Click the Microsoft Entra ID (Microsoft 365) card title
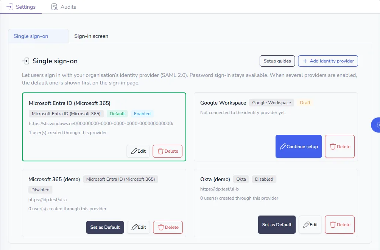Viewport: 380px width, 250px height. (70, 103)
